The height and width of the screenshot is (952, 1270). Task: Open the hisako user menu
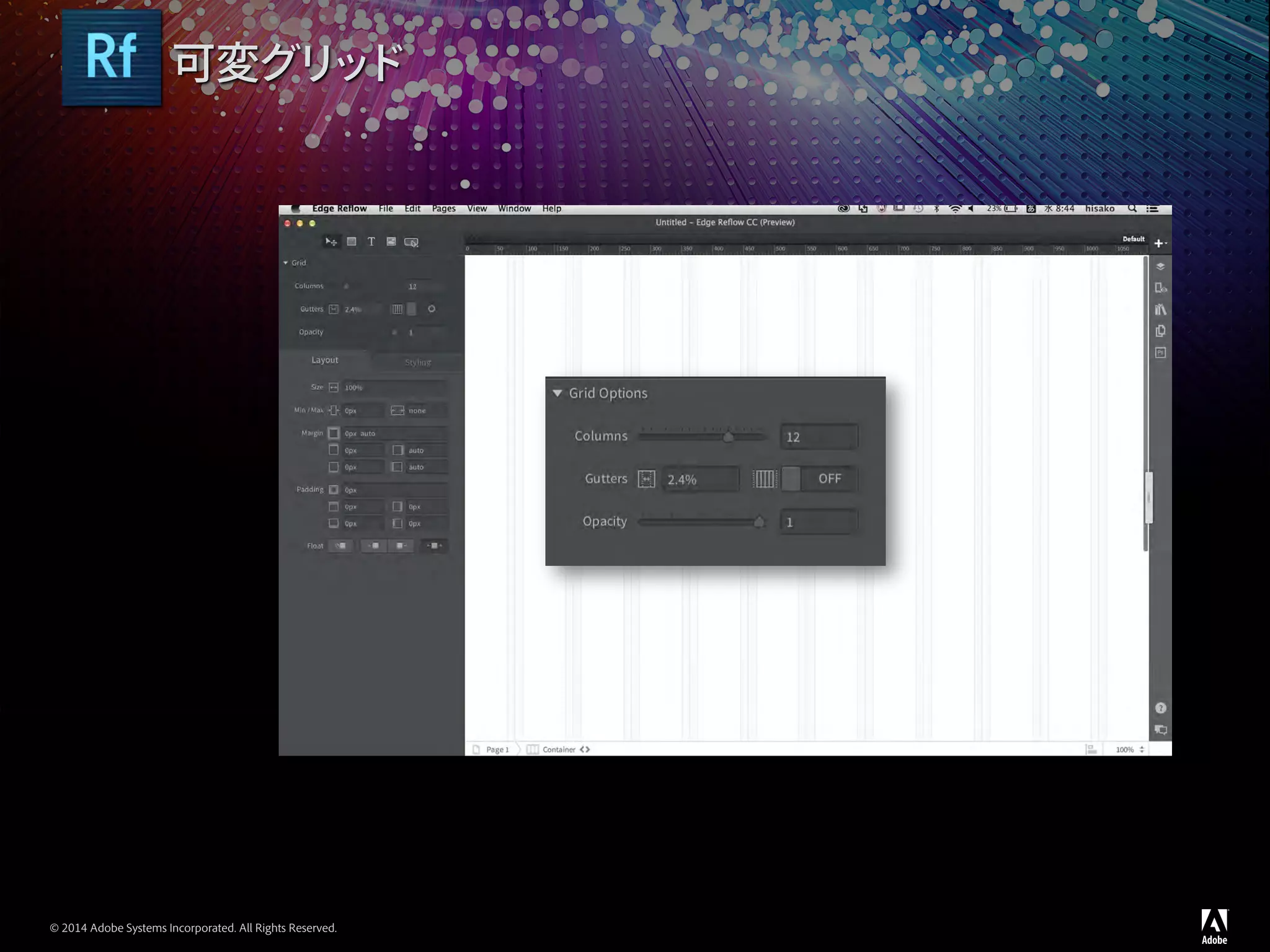pos(1099,209)
